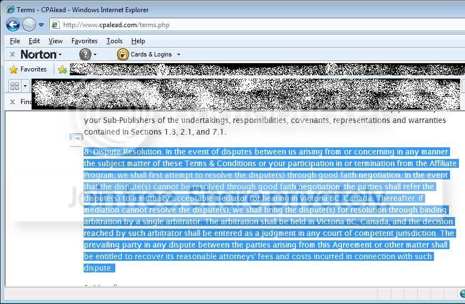The height and width of the screenshot is (304, 465).
Task: Click the Norton help question mark icon
Action: pos(85,54)
